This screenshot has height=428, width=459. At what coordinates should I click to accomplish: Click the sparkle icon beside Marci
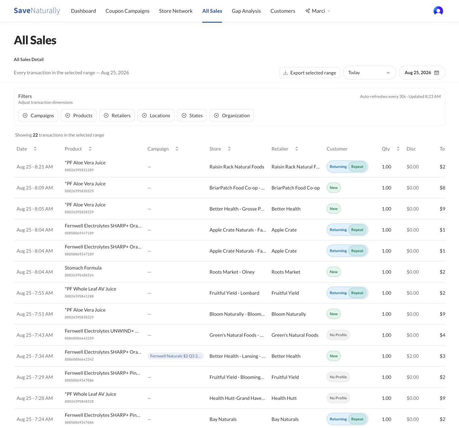click(307, 11)
